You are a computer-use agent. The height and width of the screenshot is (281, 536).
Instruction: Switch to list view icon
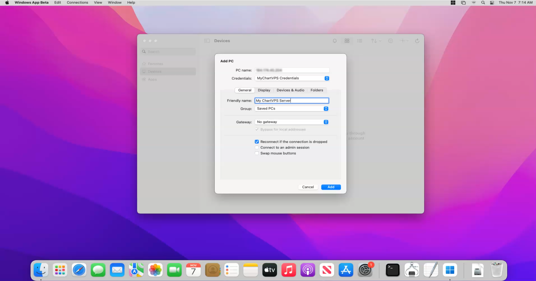[359, 41]
